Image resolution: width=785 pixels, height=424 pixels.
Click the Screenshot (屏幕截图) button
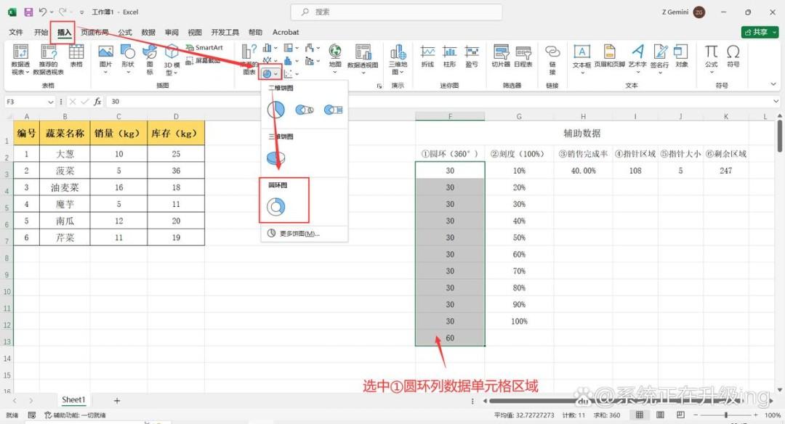pos(204,60)
